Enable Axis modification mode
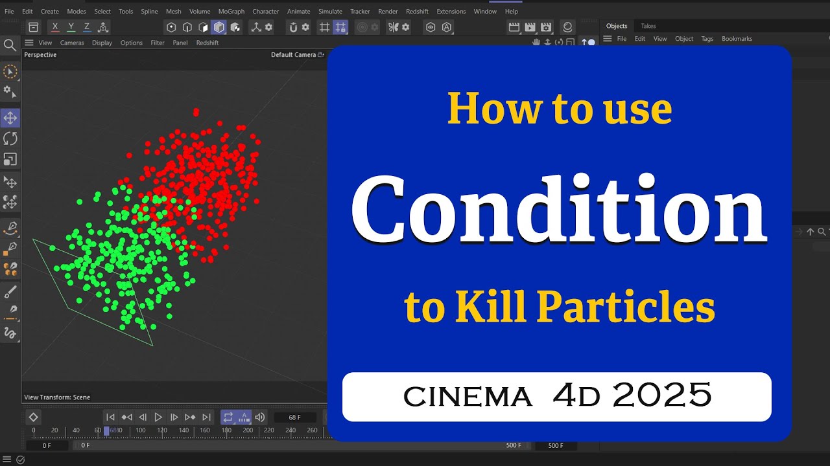Viewport: 830px width, 466px height. [x=256, y=27]
